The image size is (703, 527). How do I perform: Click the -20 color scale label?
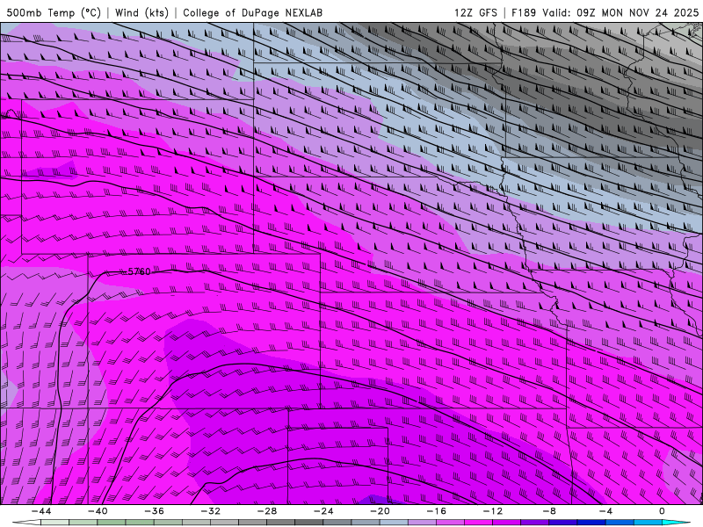pyautogui.click(x=380, y=511)
